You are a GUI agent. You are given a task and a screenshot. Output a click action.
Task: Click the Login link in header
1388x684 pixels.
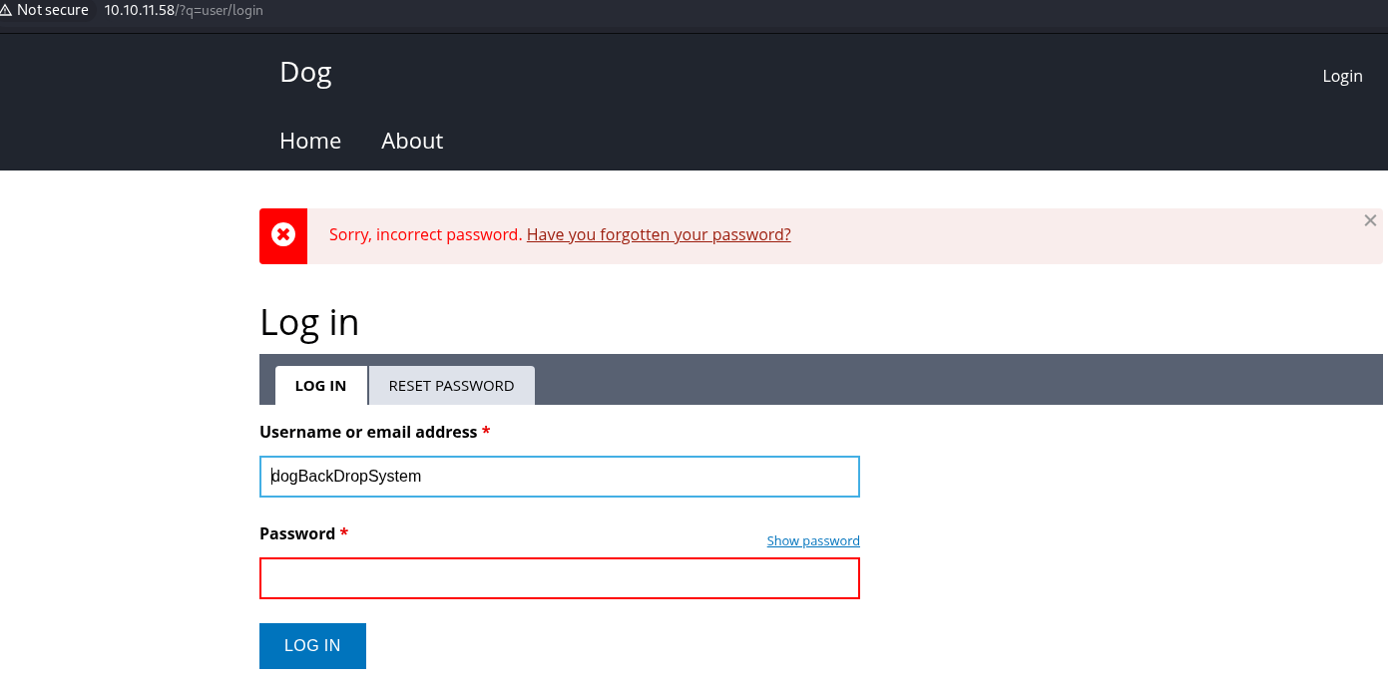click(1342, 76)
